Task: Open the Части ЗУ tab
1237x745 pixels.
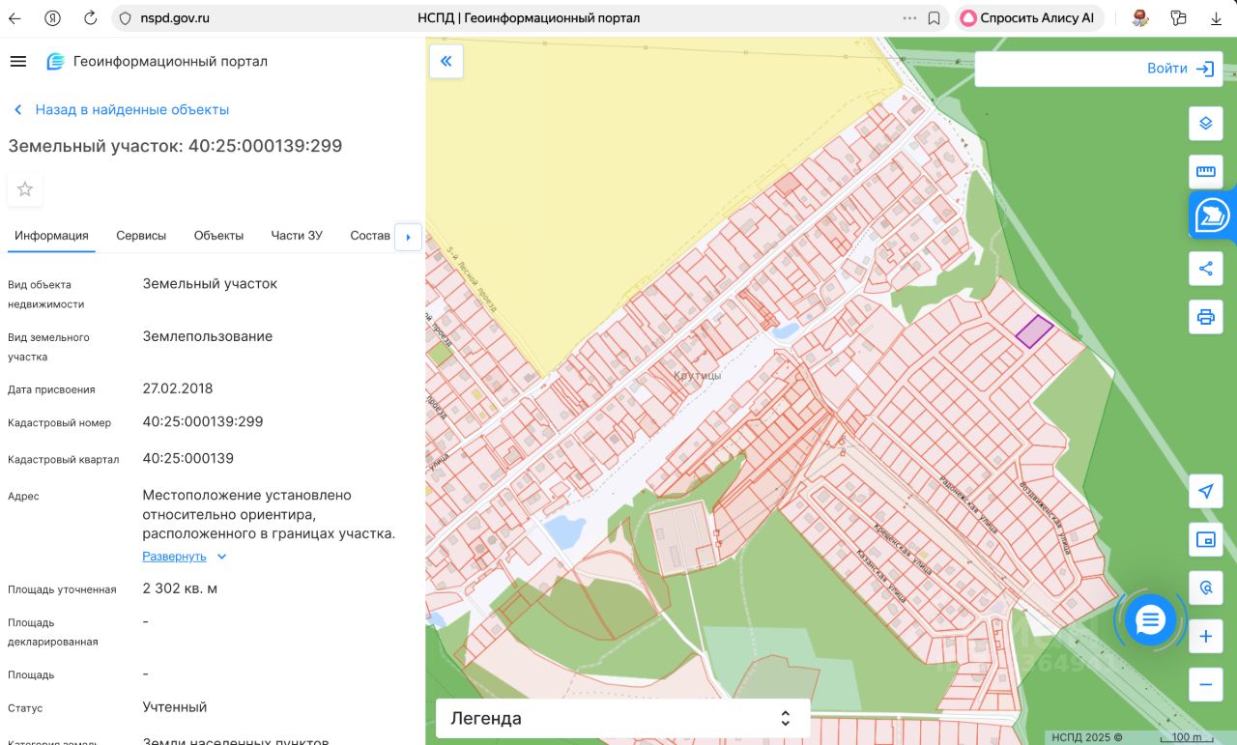Action: 297,236
